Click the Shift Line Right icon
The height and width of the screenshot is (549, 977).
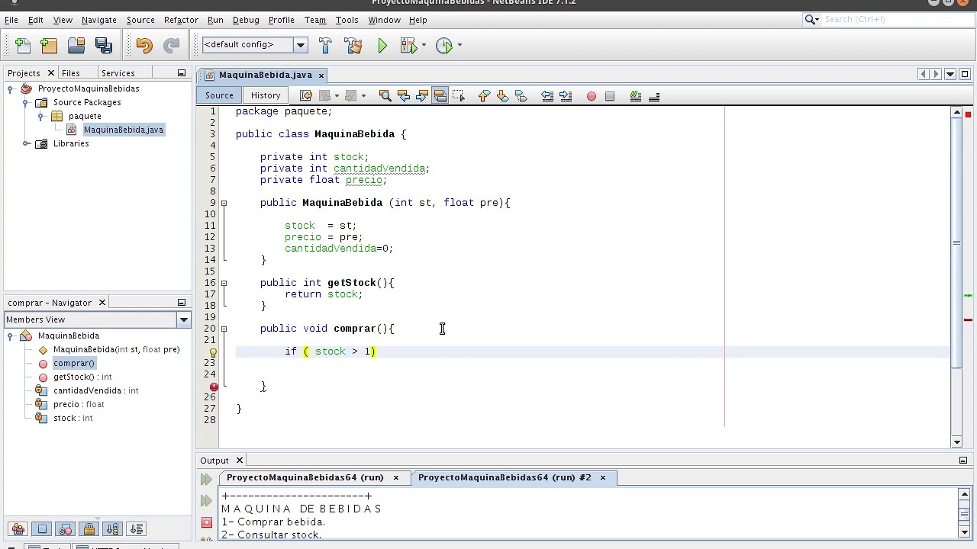566,95
